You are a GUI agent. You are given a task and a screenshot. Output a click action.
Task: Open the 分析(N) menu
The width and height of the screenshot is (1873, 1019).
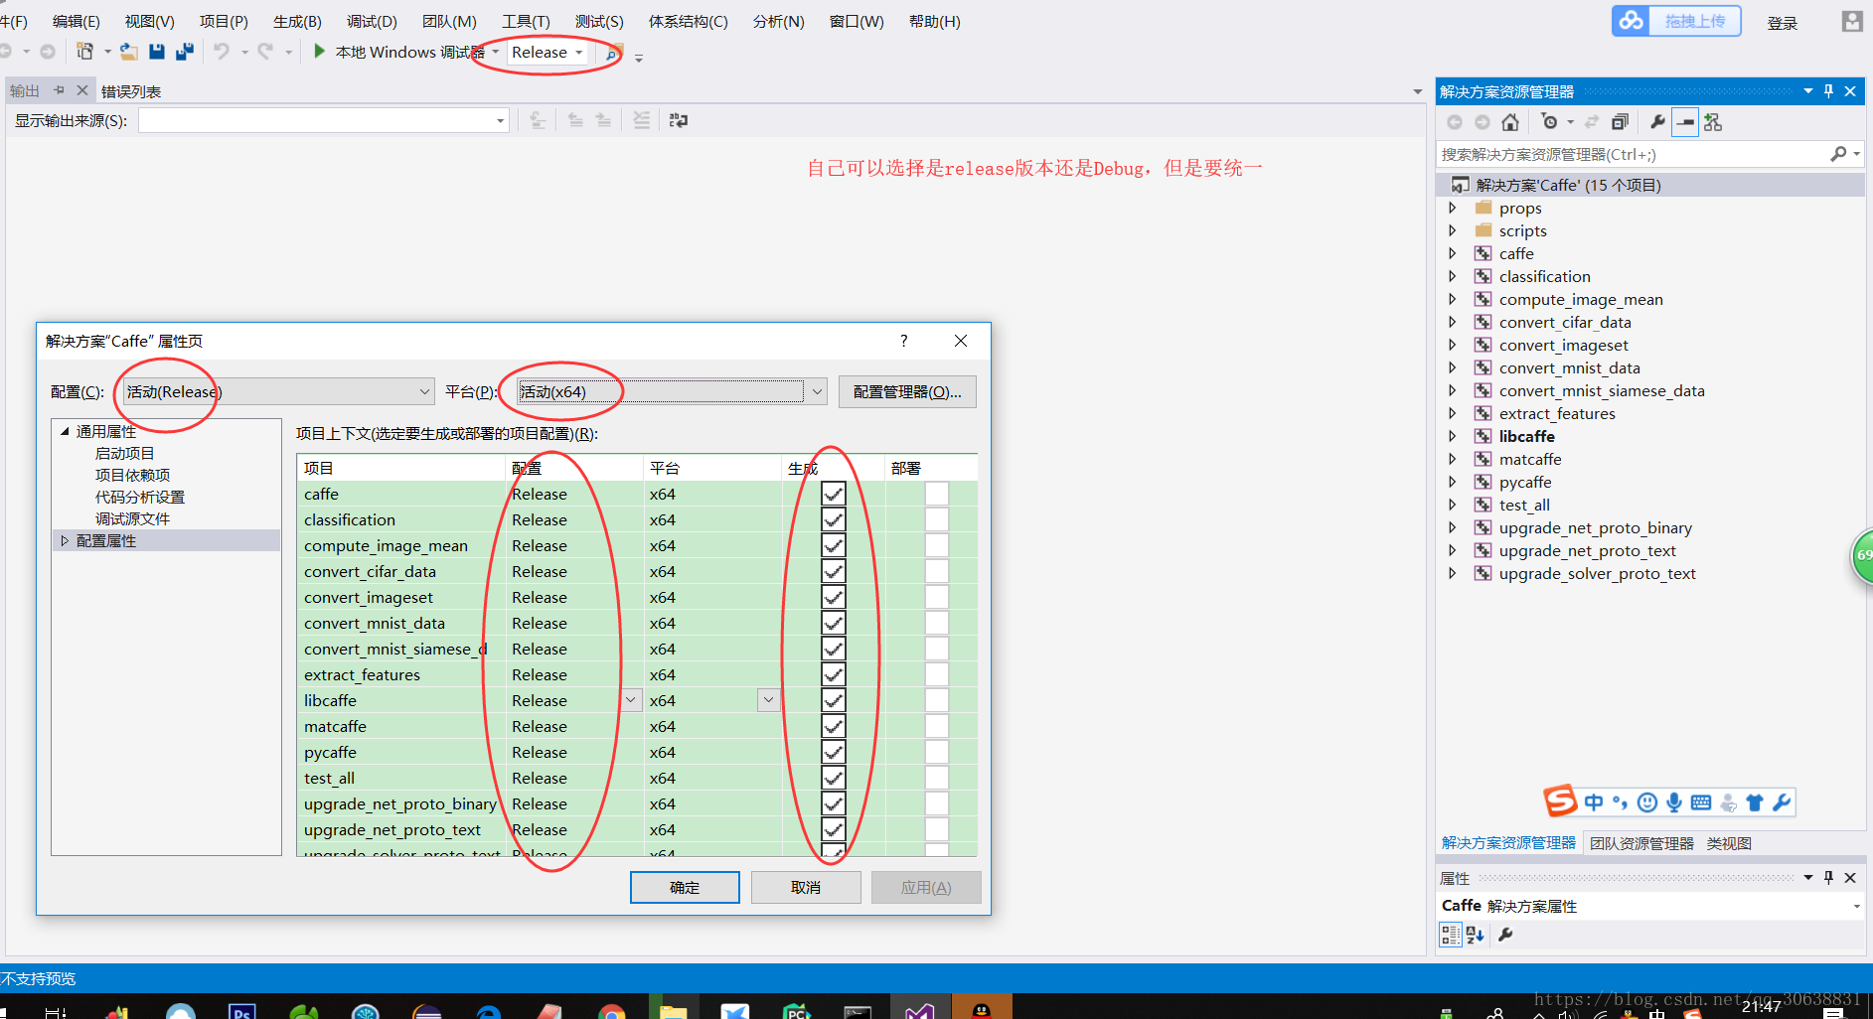pyautogui.click(x=778, y=21)
